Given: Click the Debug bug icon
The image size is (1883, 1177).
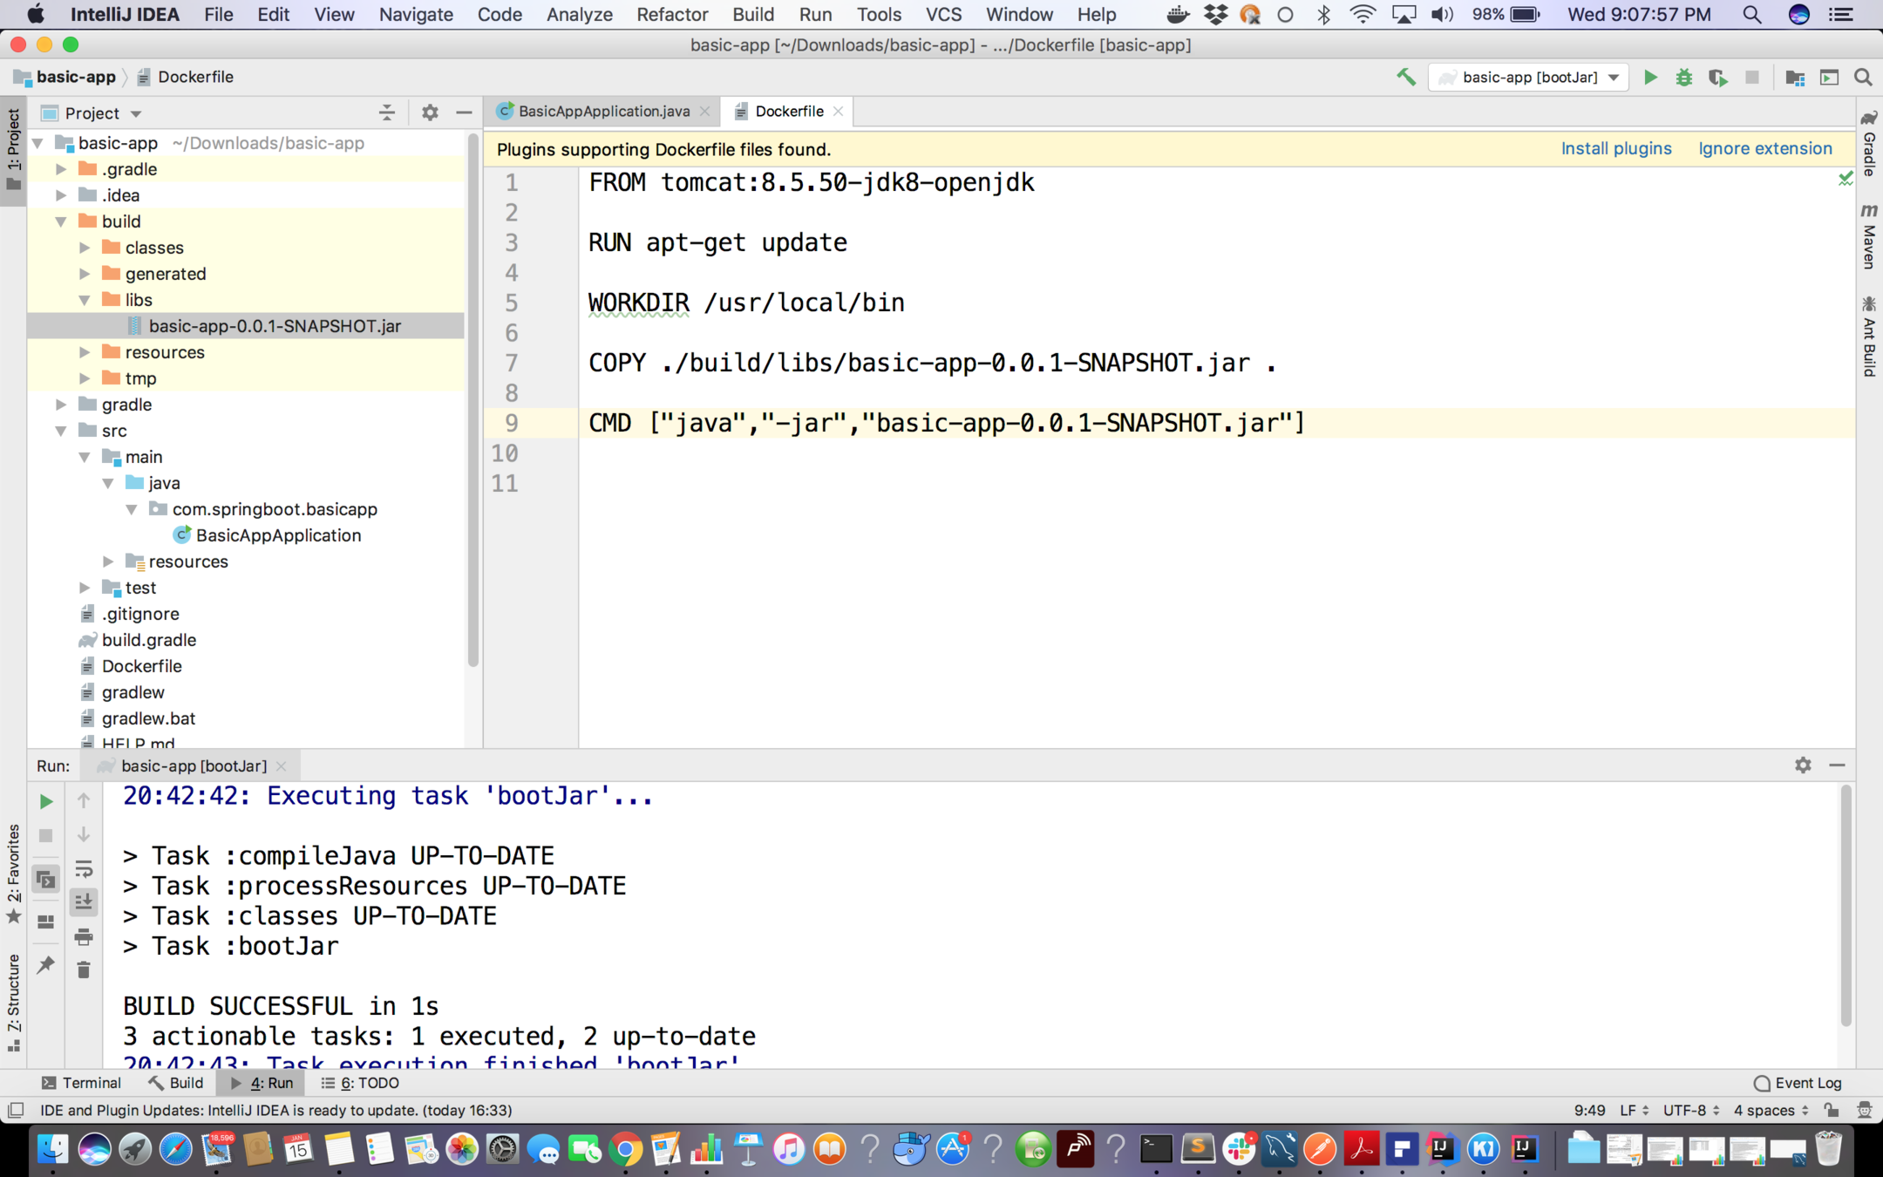Looking at the screenshot, I should point(1683,78).
